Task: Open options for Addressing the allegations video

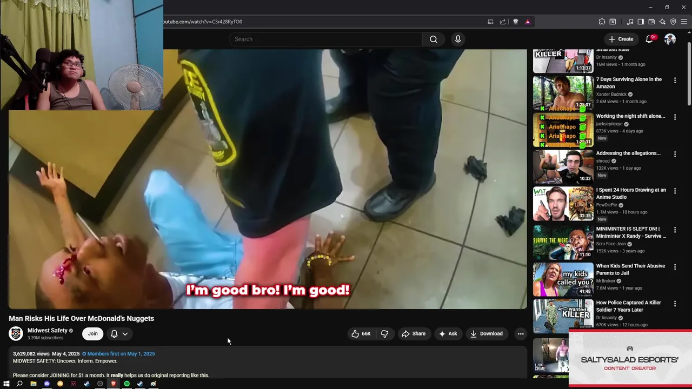Action: 675,154
